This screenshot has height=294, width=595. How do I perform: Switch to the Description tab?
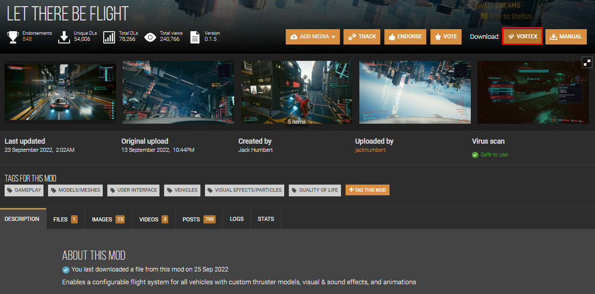click(x=23, y=219)
